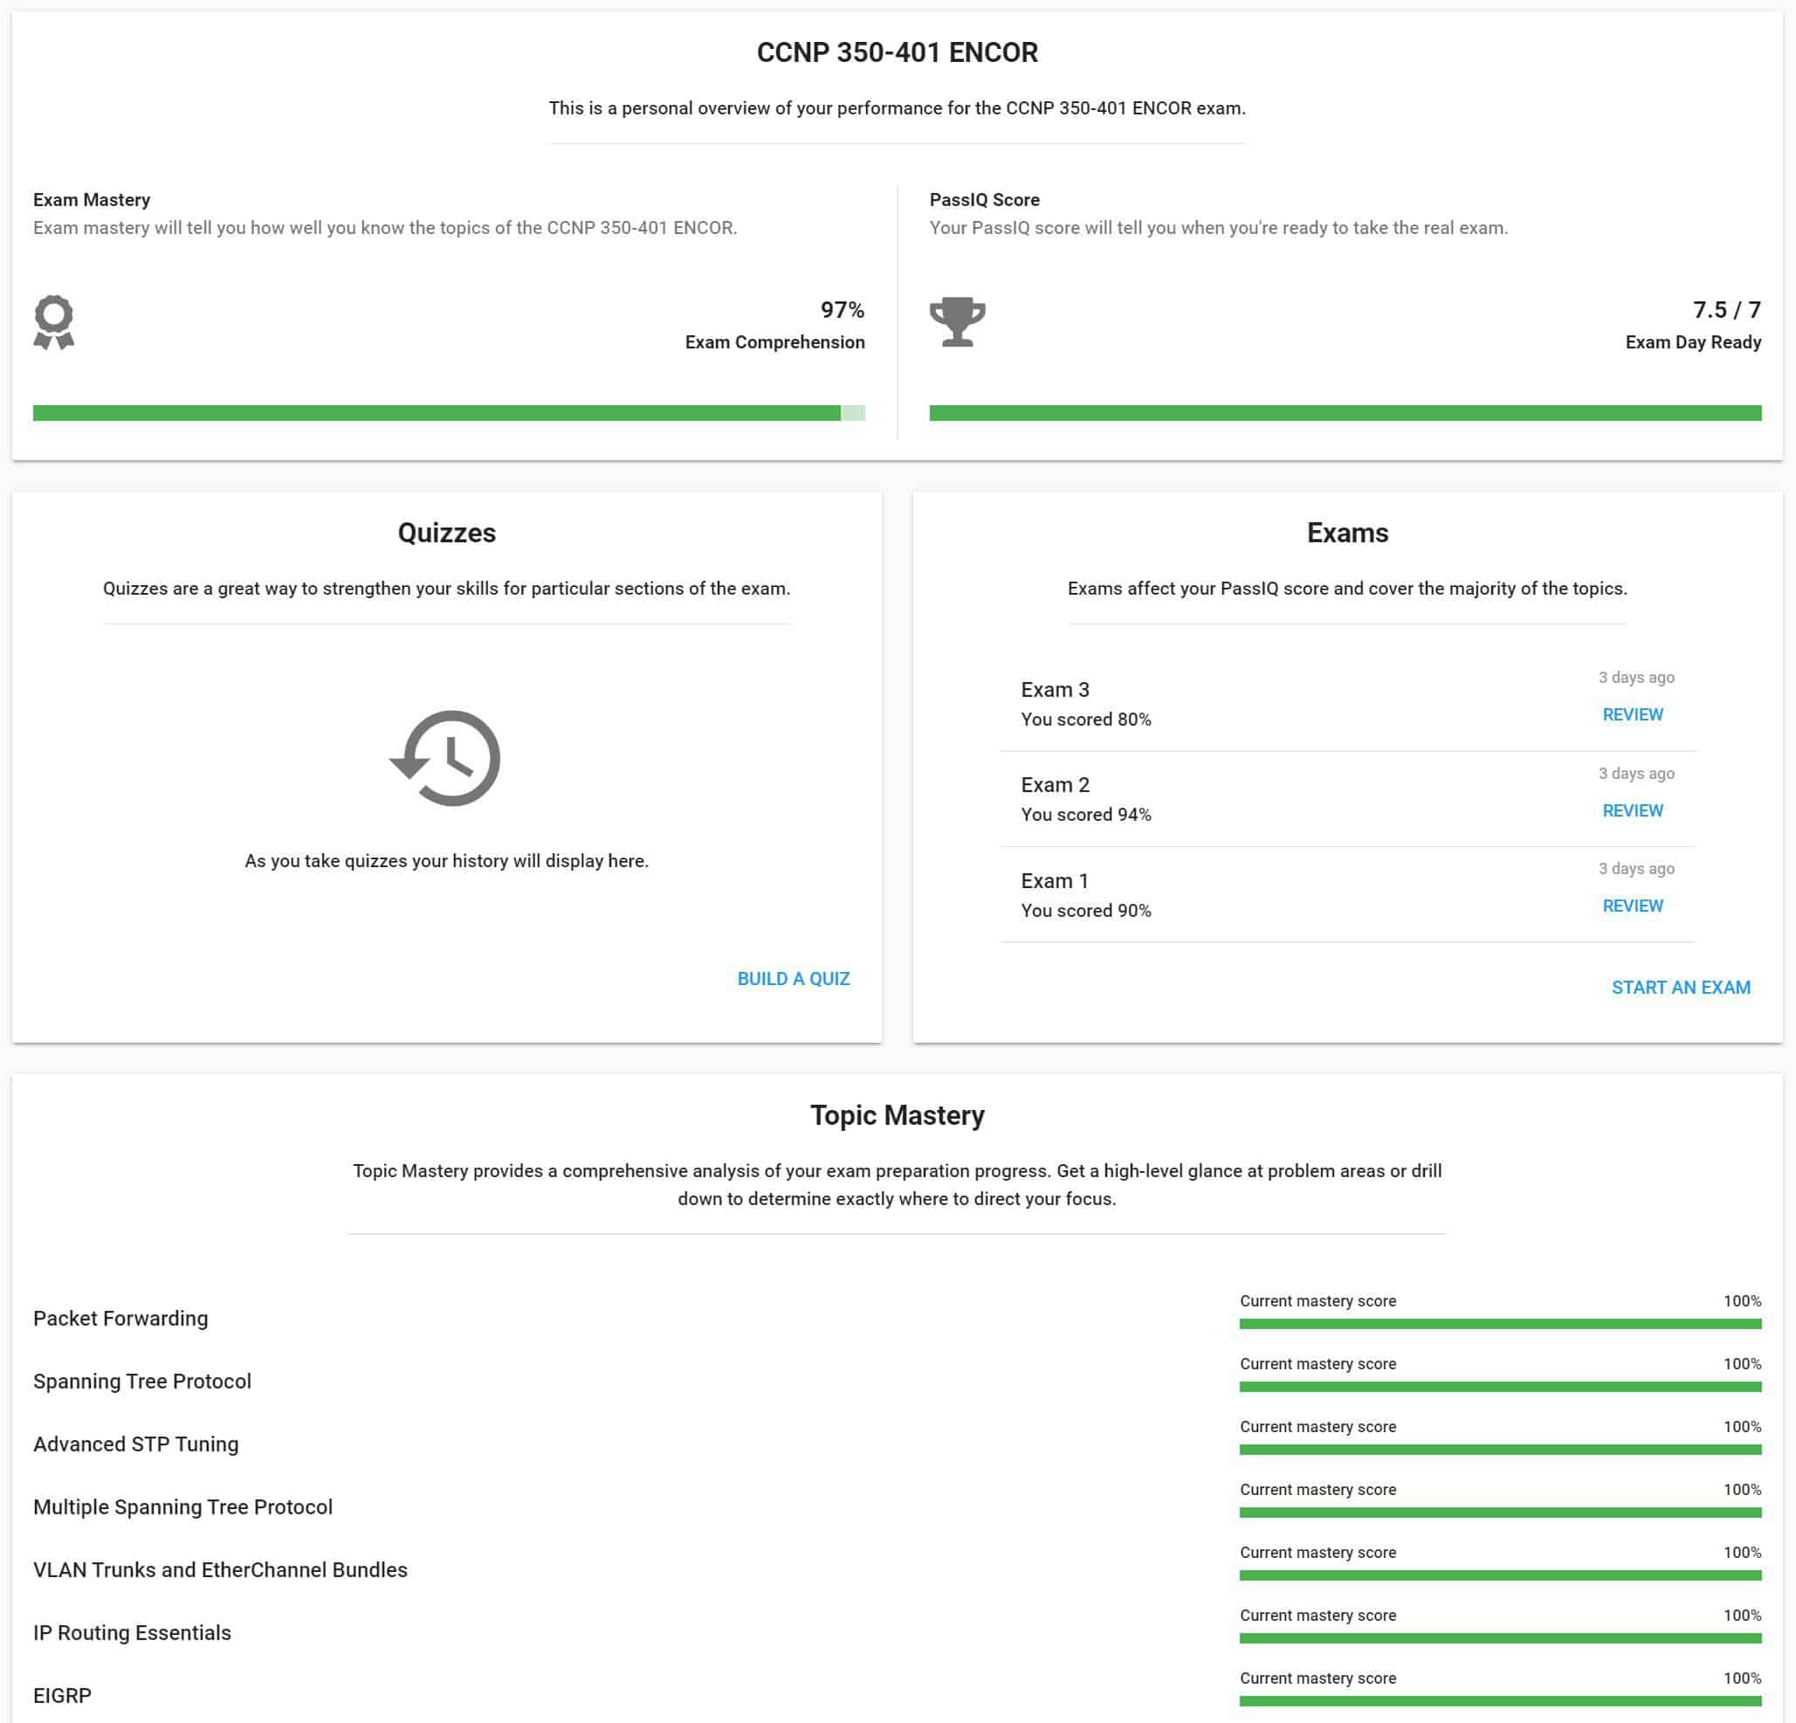
Task: Select the EIGRP topic row
Action: point(62,1696)
